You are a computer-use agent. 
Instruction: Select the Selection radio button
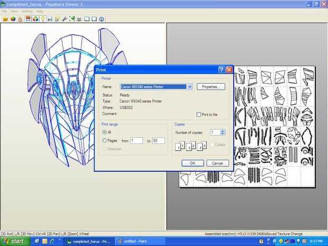click(105, 149)
